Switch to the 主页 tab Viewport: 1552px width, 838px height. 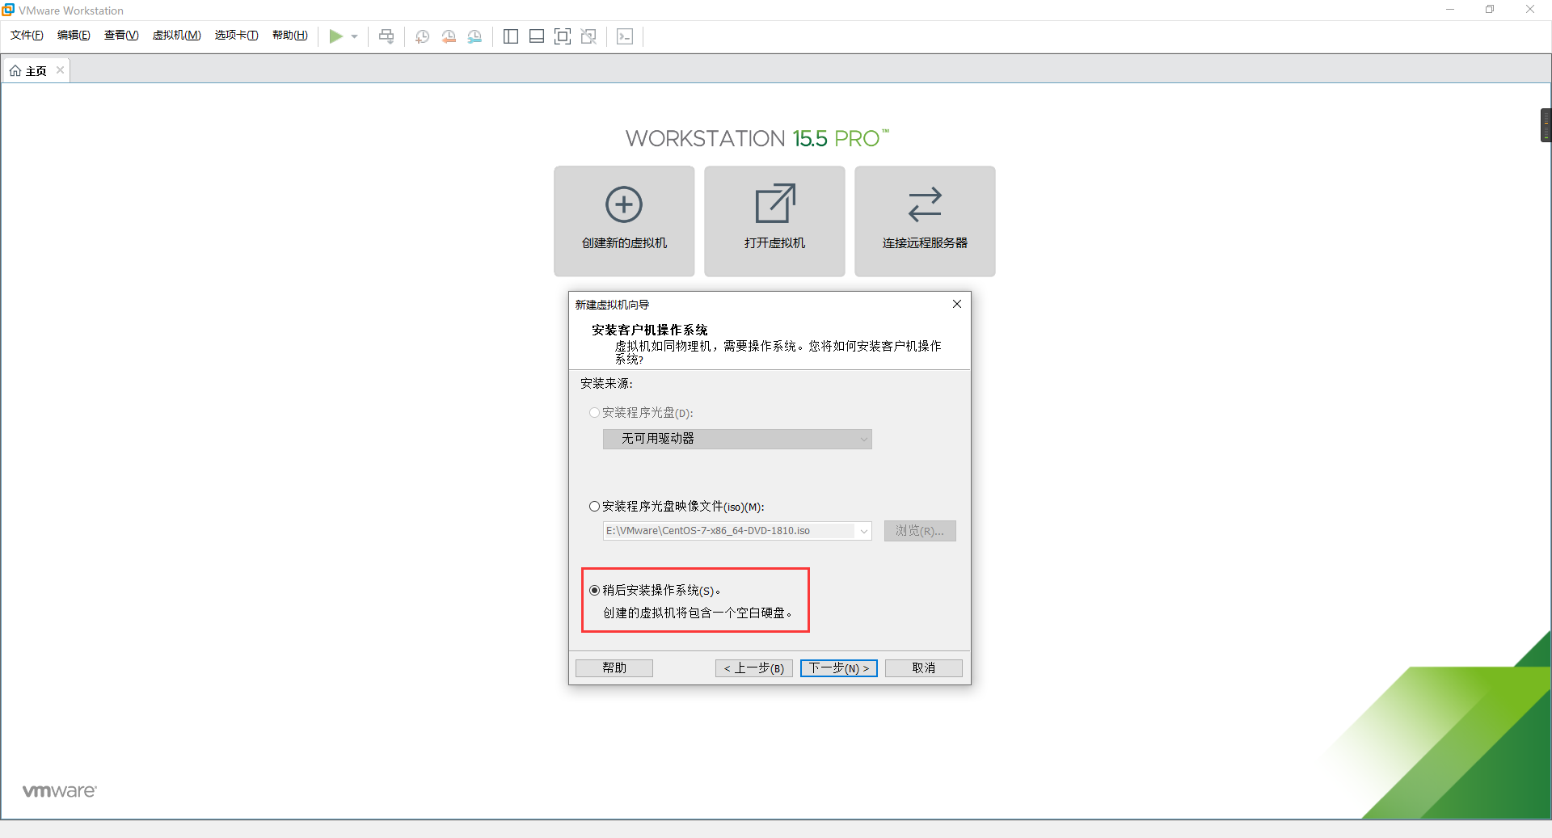(x=36, y=71)
